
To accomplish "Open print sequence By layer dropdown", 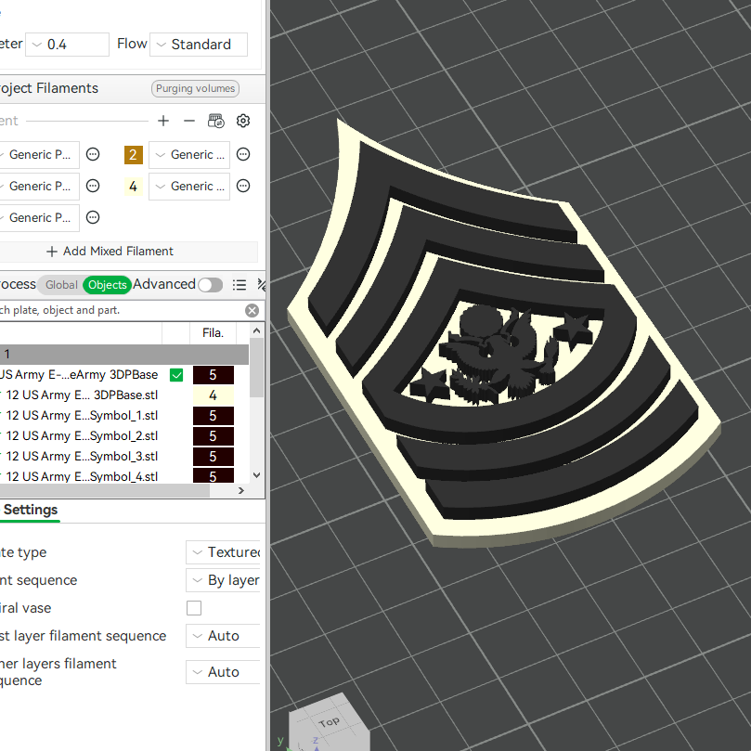I will pyautogui.click(x=223, y=580).
